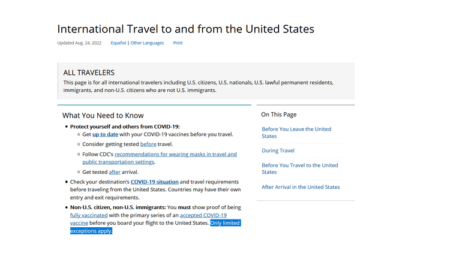Viewport: 462px width, 268px height.
Task: Click the ALL TRAVELERS heading
Action: pyautogui.click(x=89, y=73)
